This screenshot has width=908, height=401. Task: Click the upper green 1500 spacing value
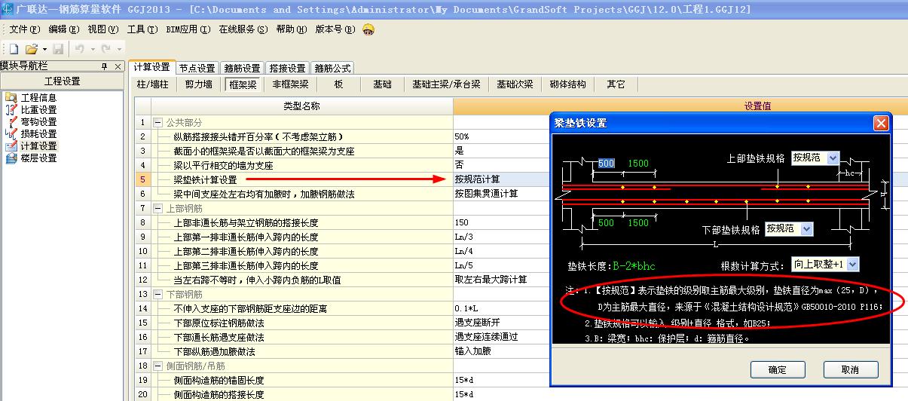coord(638,164)
